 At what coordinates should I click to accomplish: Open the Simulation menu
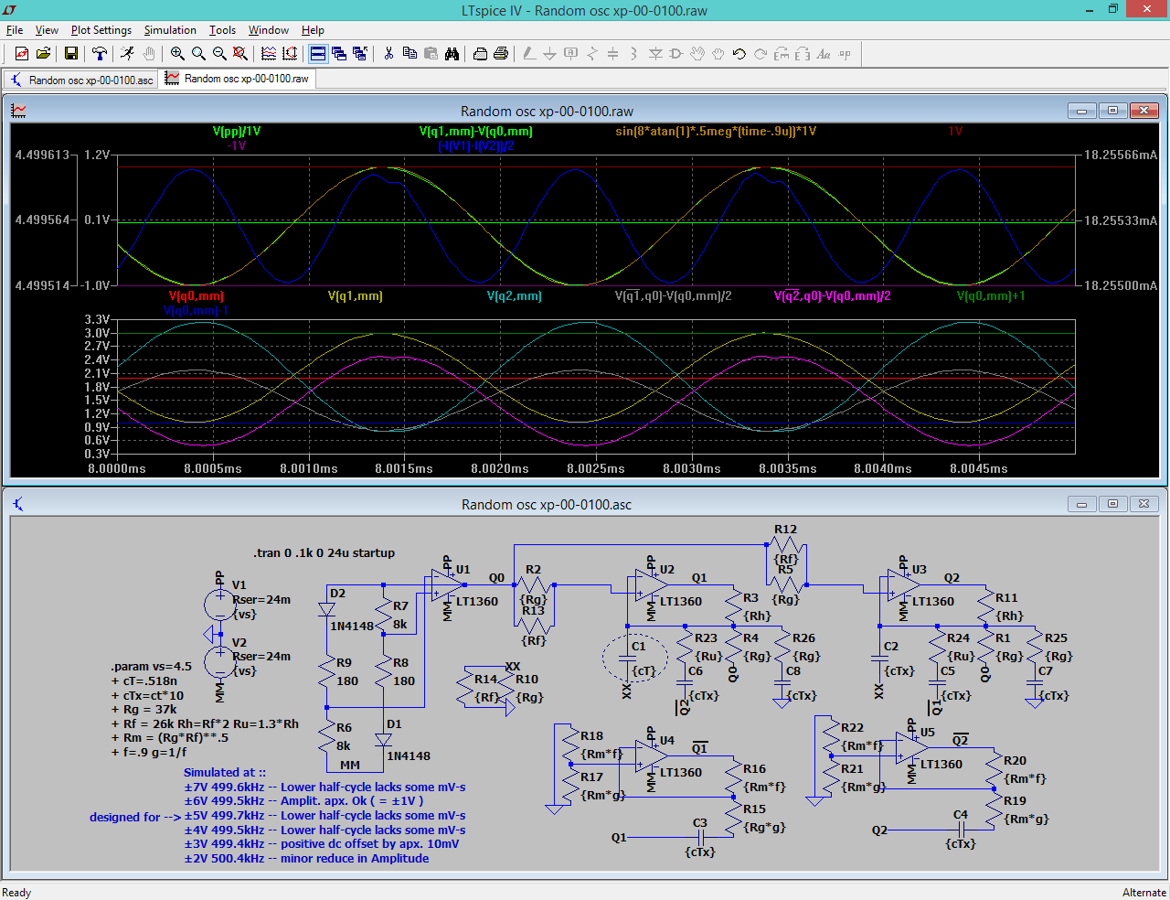coord(170,30)
